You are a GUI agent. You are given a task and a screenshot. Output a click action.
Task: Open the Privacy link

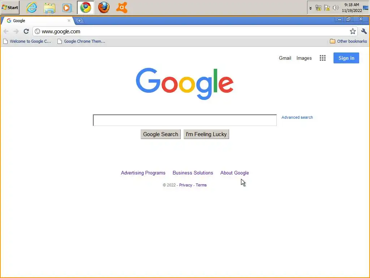[185, 185]
